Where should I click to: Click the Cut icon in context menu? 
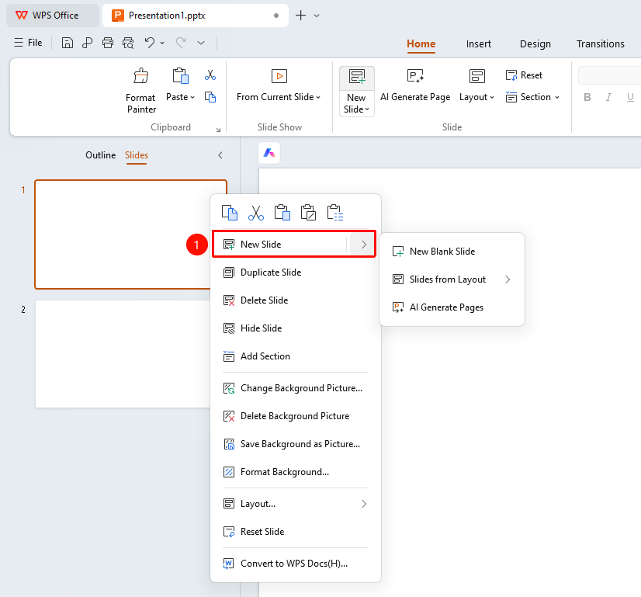coord(256,213)
